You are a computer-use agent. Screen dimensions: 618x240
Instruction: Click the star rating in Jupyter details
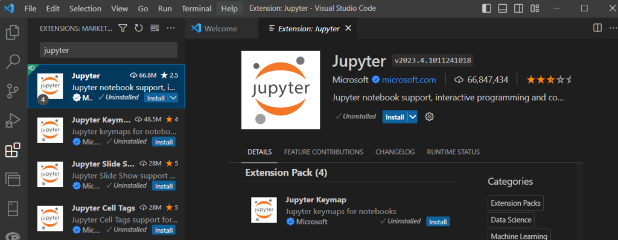[x=549, y=80]
